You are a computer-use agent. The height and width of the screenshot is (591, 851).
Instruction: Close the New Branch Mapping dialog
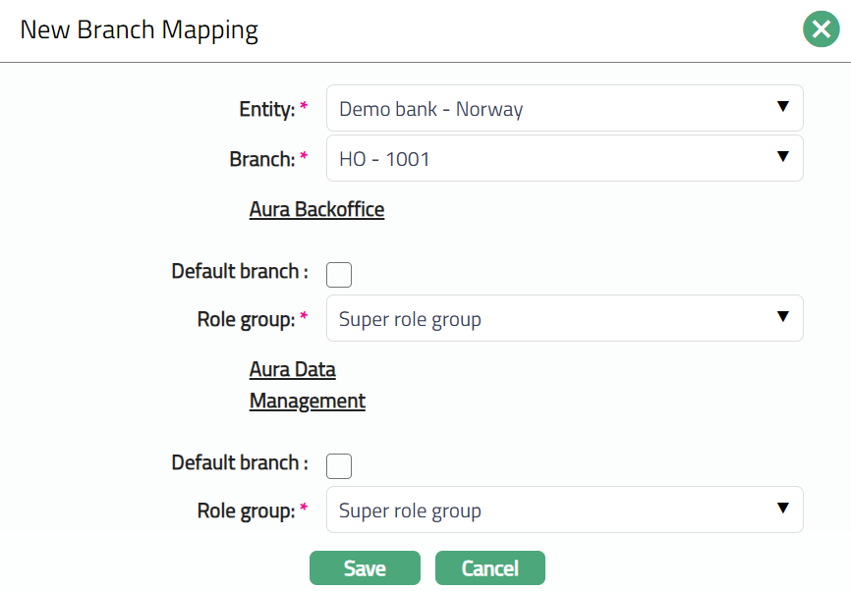[821, 29]
